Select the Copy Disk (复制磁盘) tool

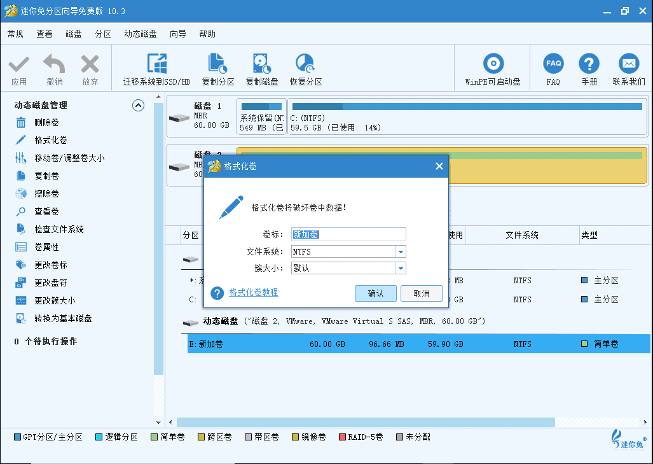click(x=262, y=69)
